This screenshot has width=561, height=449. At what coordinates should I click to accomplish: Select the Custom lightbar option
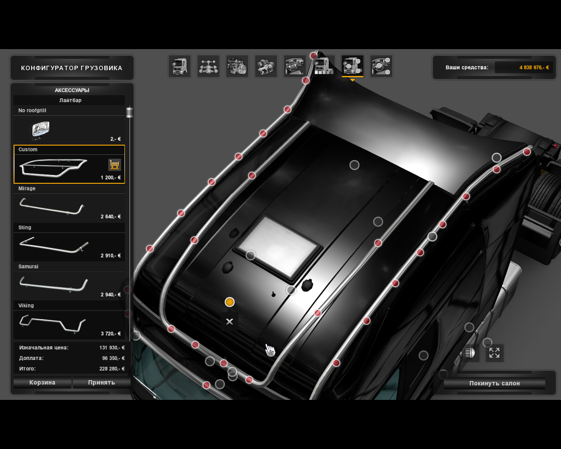coord(69,164)
